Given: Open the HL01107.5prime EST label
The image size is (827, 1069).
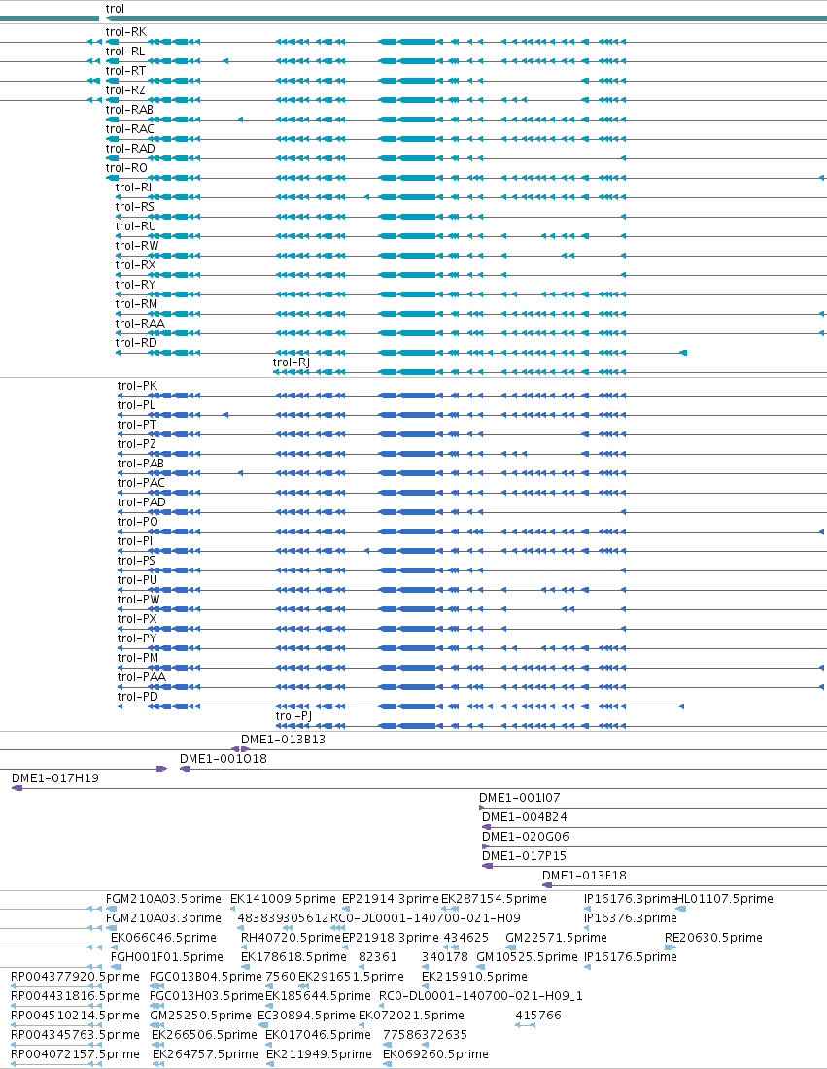Looking at the screenshot, I should 724,899.
